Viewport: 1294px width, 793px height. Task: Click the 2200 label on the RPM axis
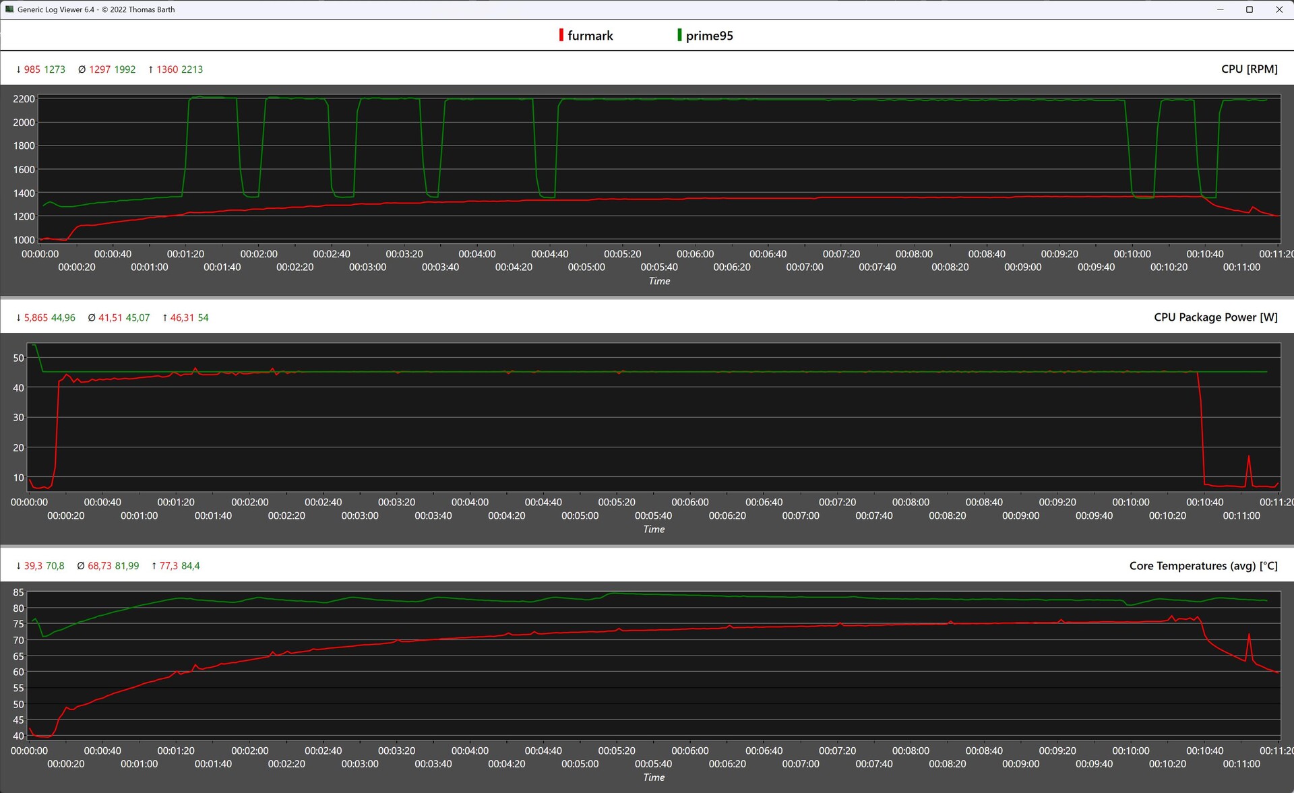click(x=24, y=99)
